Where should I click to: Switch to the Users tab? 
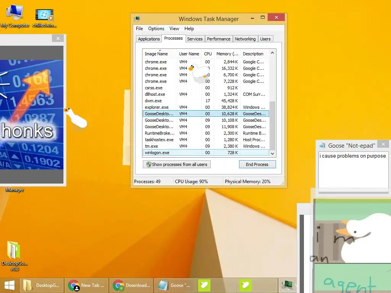(x=265, y=39)
